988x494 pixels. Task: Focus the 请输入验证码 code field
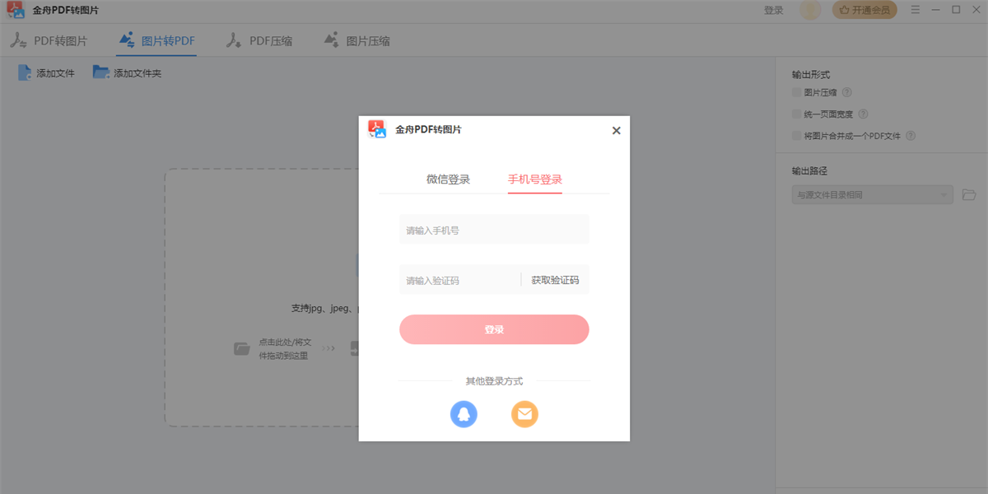pyautogui.click(x=459, y=280)
